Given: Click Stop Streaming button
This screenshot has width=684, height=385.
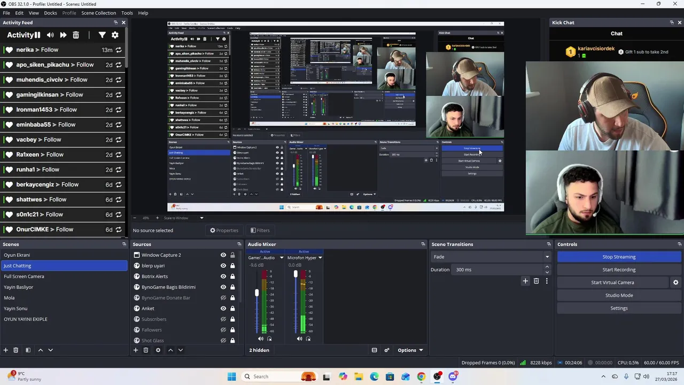Looking at the screenshot, I should point(619,257).
